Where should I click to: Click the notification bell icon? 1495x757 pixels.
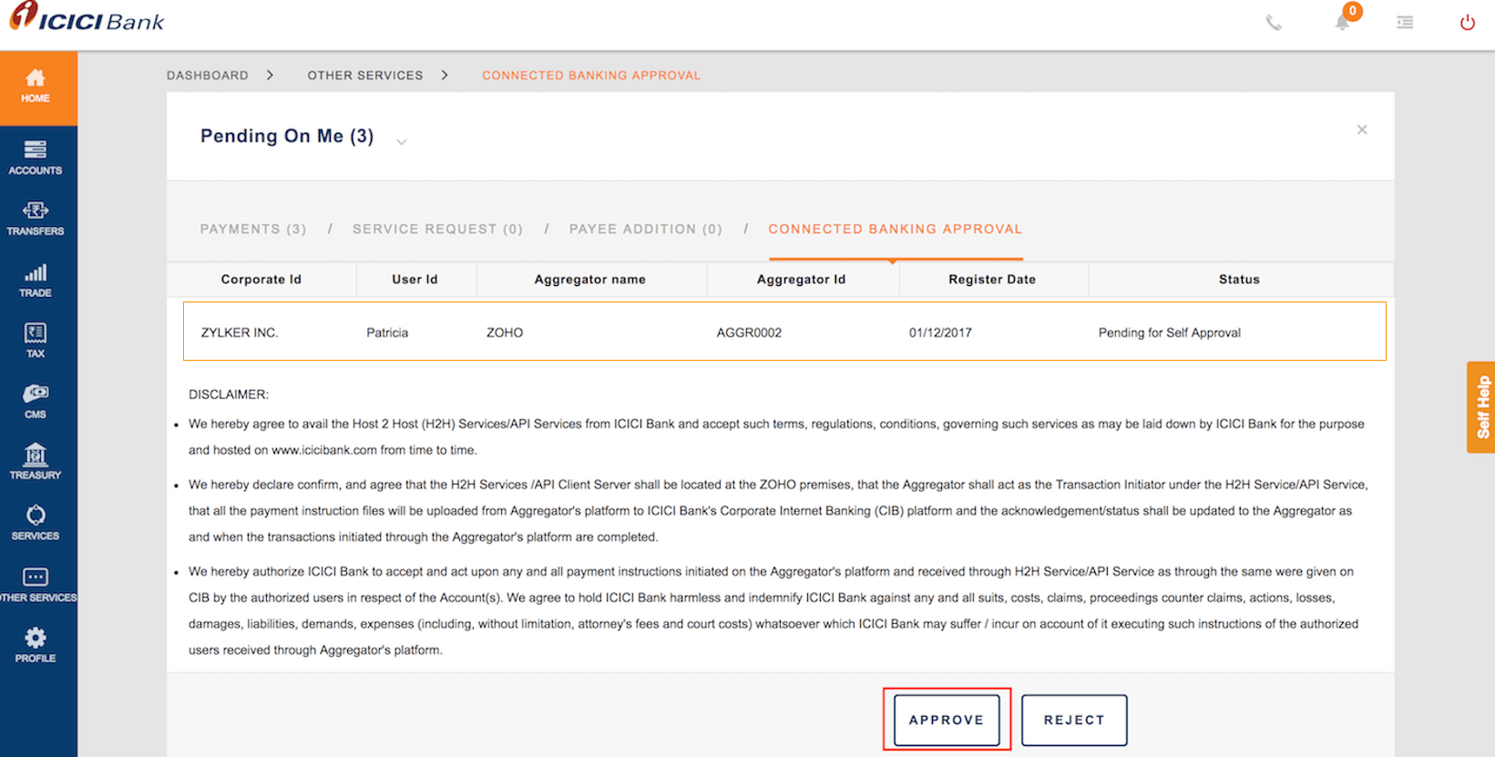(x=1343, y=22)
